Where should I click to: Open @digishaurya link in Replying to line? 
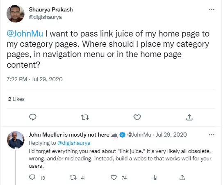(x=74, y=143)
